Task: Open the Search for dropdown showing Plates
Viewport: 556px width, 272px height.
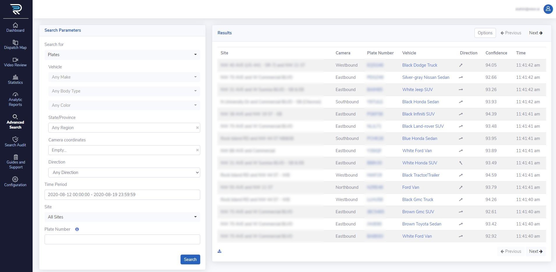Action: coord(122,54)
